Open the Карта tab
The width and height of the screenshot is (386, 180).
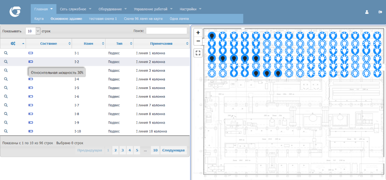(39, 18)
